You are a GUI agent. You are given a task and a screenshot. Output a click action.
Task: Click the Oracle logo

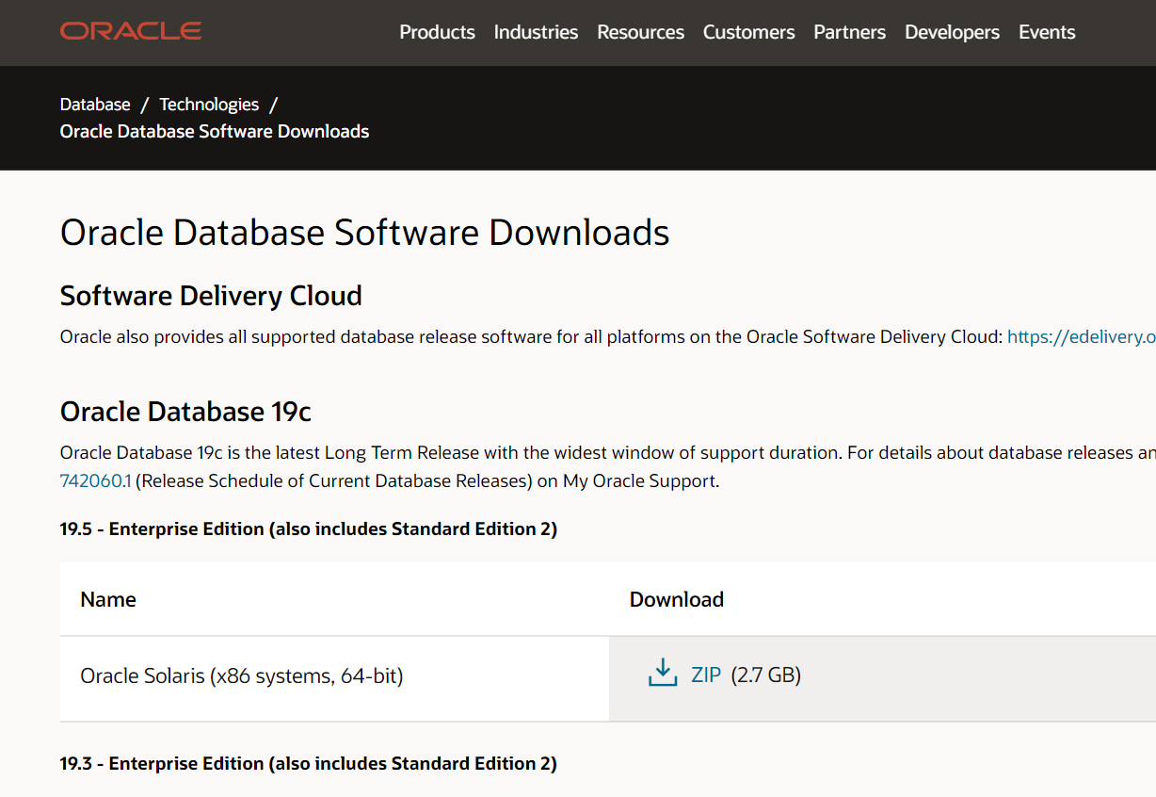point(131,31)
